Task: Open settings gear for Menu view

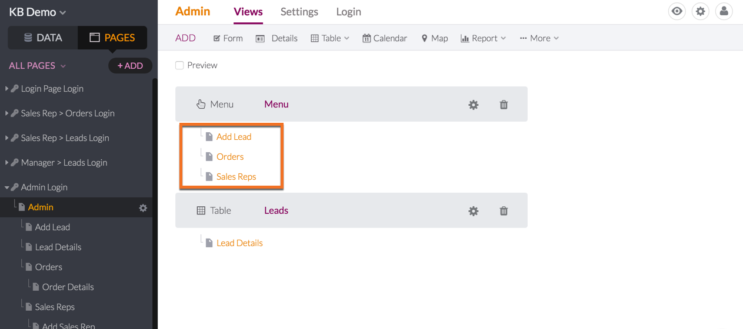Action: coord(474,105)
